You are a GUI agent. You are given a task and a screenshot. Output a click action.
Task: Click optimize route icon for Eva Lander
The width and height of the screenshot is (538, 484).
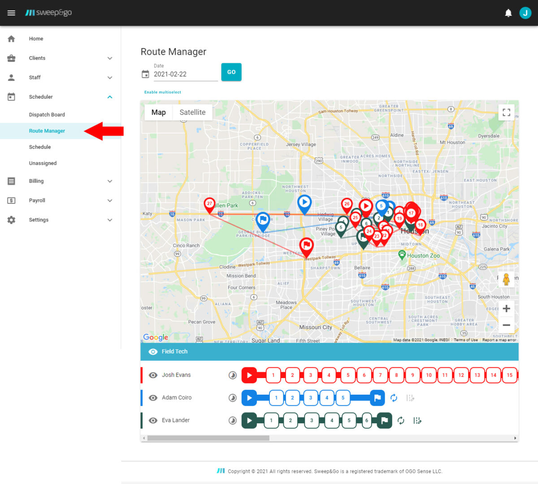point(417,421)
